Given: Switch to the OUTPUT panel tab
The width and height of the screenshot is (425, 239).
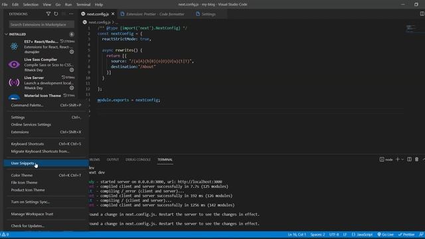Looking at the screenshot, I should (113, 159).
